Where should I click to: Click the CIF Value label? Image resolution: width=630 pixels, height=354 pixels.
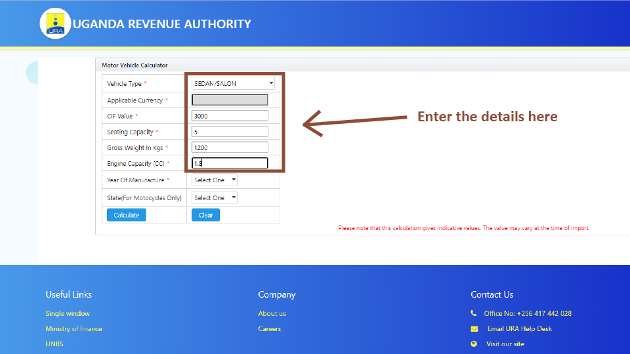click(x=119, y=116)
